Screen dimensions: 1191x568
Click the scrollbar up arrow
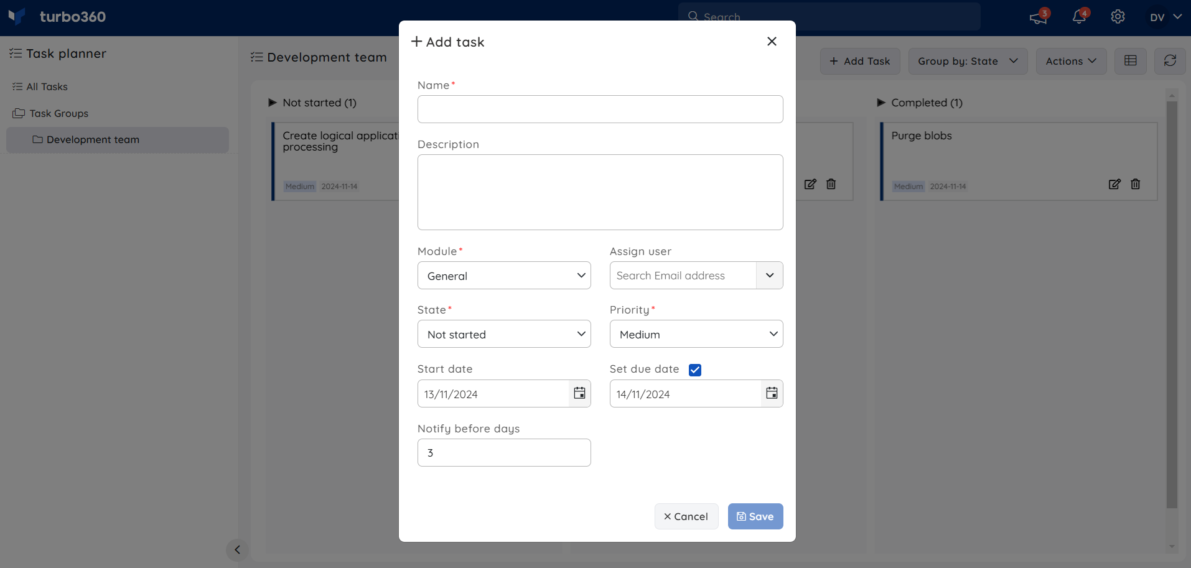coord(1172,95)
